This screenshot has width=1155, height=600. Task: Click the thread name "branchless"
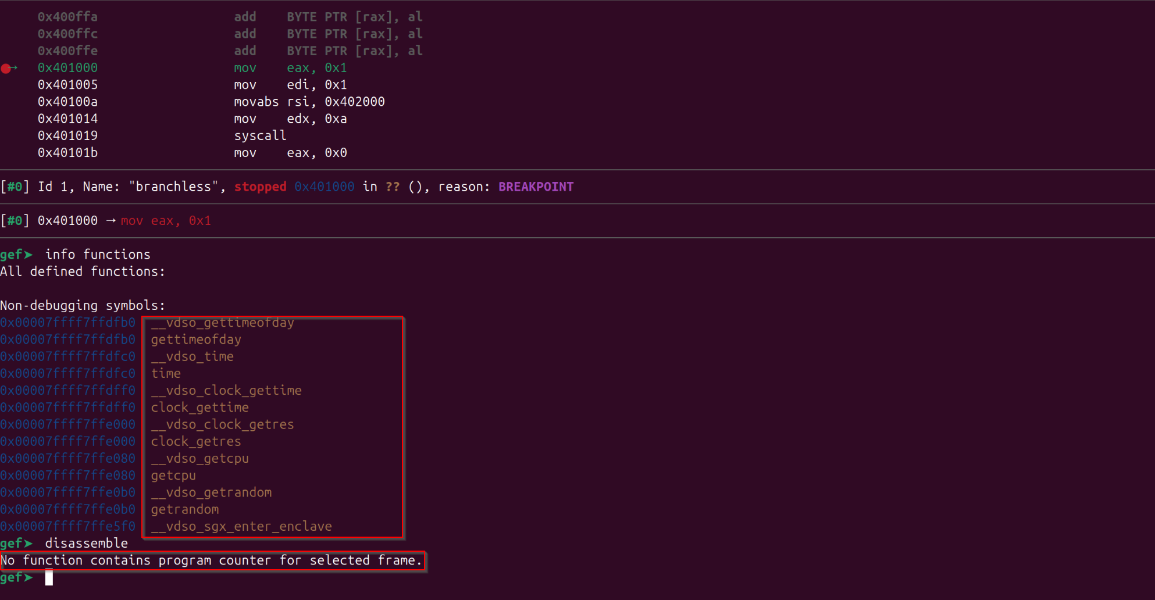(173, 187)
